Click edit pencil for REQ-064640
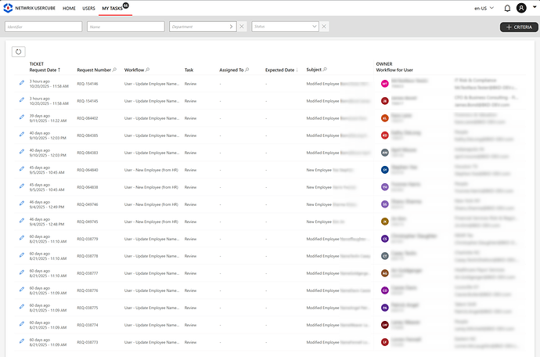Viewport: 540px width, 357px height. click(x=22, y=169)
